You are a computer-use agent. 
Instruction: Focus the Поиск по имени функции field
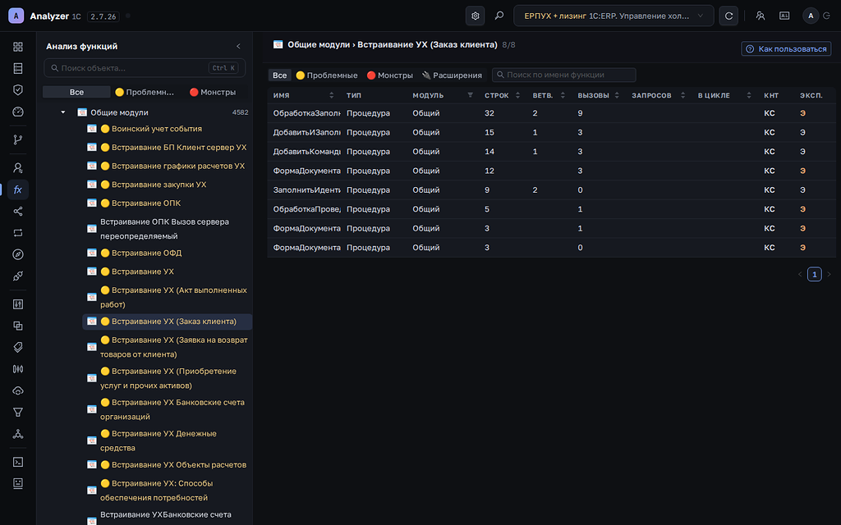[563, 75]
